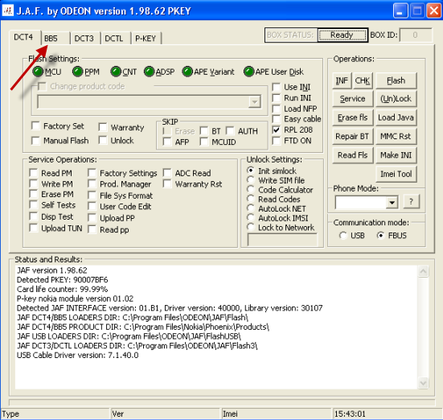Click the Make INI button
Viewport: 443px width, 420px height.
396,155
